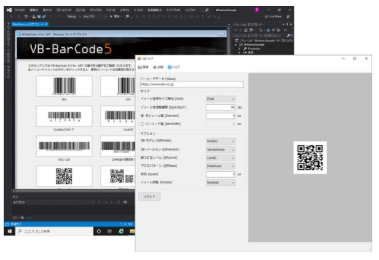Collapse the WindowsSample project node
The height and width of the screenshot is (260, 379).
[x=236, y=45]
